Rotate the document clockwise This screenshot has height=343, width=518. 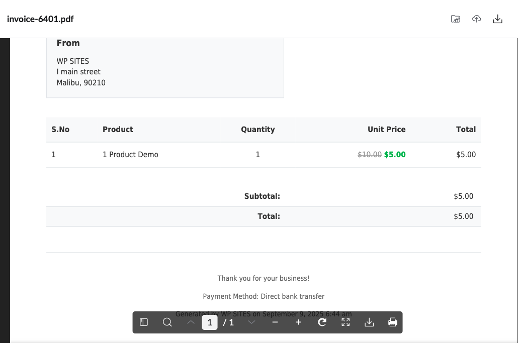[322, 322]
